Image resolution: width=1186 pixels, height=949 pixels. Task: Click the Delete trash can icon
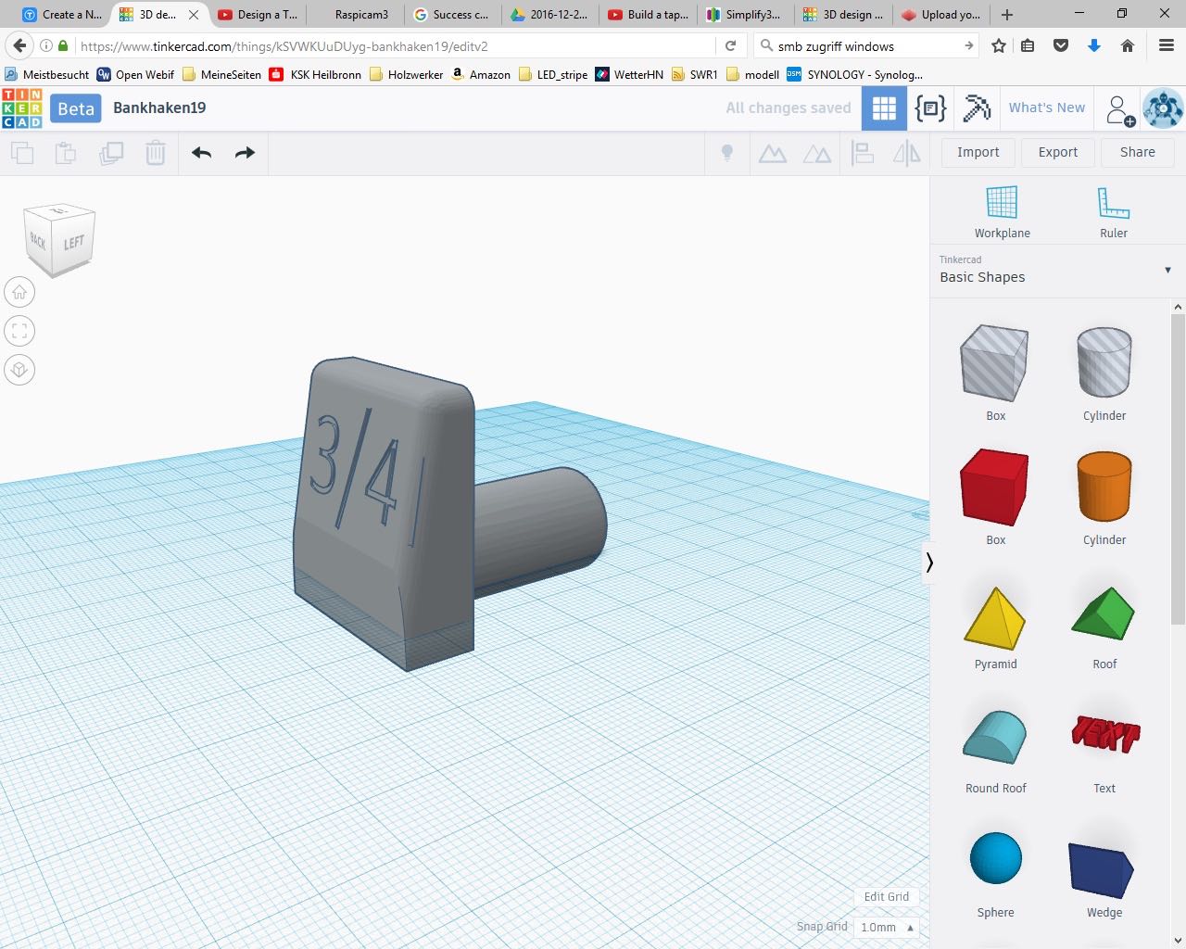pos(156,153)
